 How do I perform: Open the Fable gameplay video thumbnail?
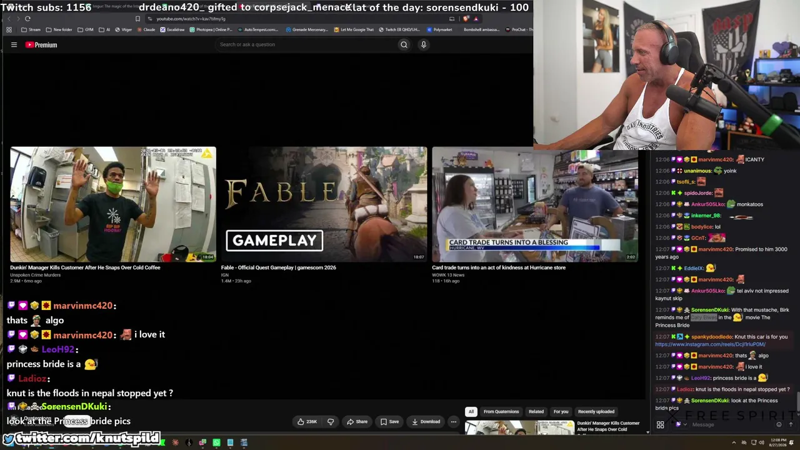(x=324, y=204)
